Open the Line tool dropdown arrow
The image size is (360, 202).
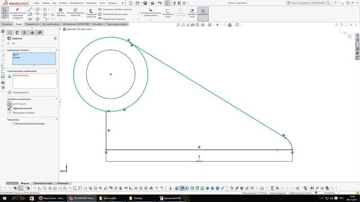pos(34,10)
